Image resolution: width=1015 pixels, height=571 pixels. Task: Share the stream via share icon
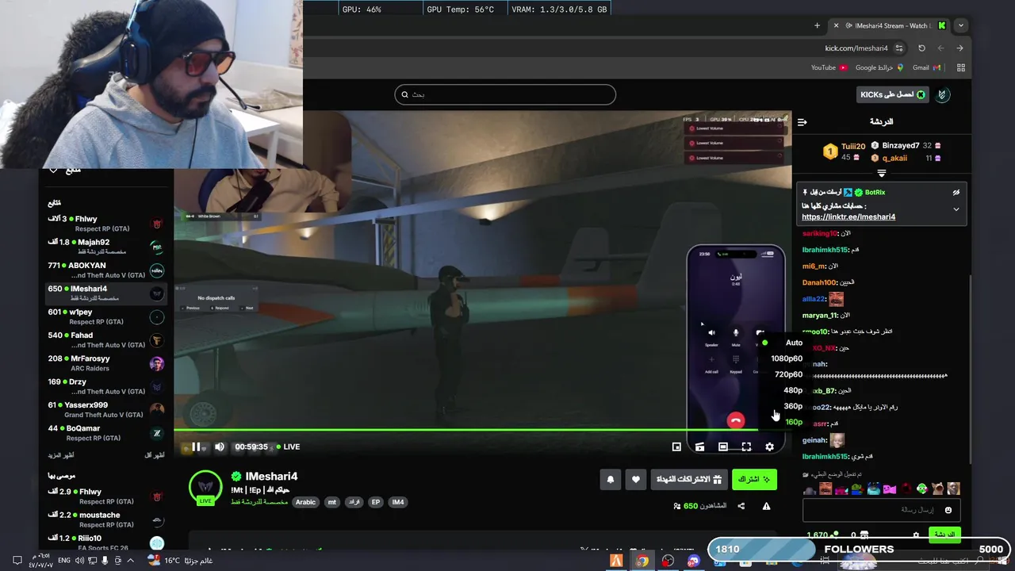point(741,506)
